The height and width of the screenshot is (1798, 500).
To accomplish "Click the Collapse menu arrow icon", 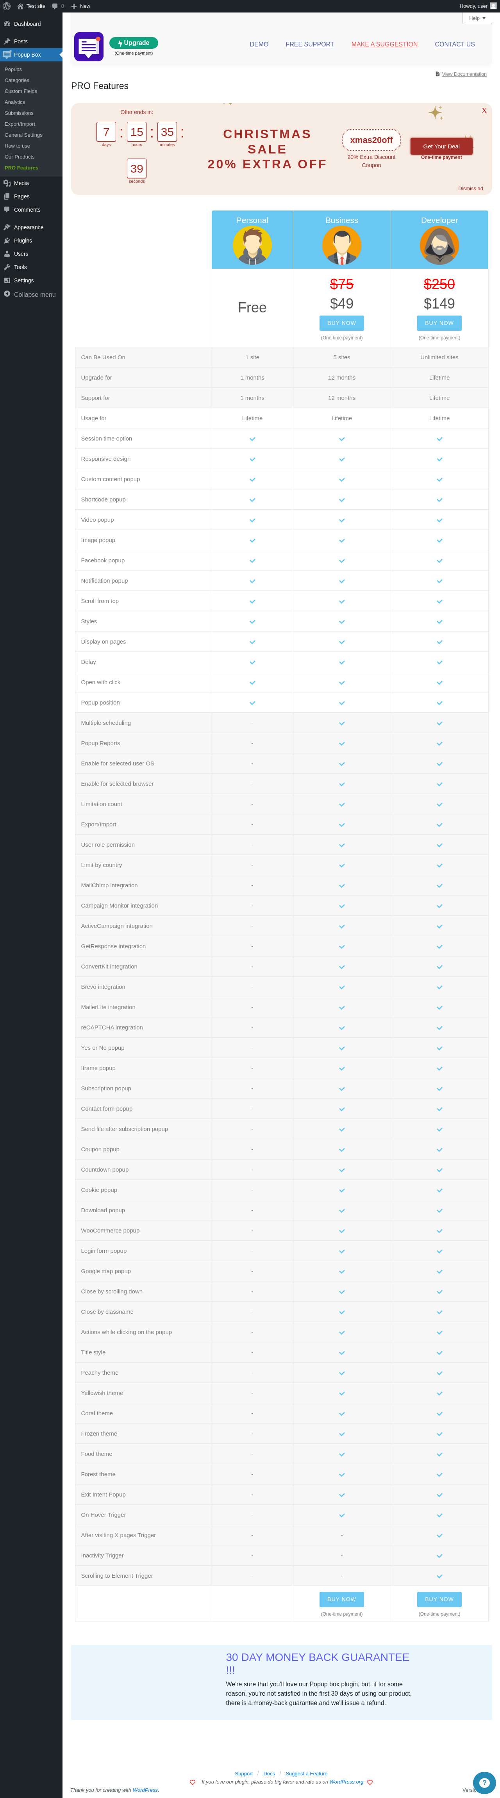I will coord(7,294).
